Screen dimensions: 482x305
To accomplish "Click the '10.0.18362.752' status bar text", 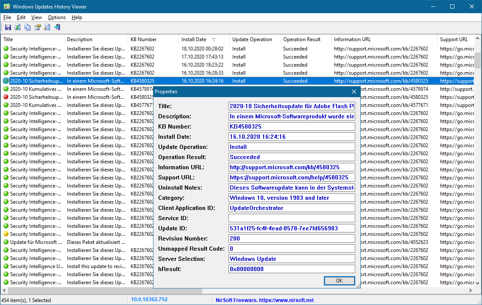I will click(149, 299).
